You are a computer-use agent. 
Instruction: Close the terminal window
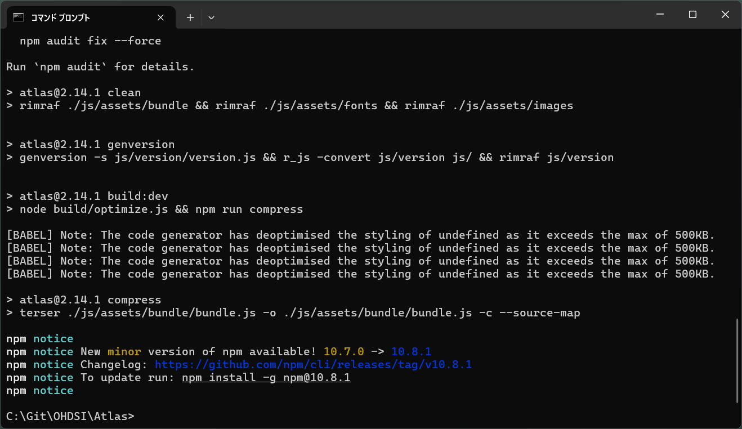coord(725,15)
